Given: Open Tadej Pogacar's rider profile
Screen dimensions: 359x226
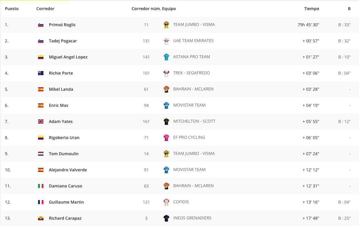Looking at the screenshot, I should [x=63, y=41].
